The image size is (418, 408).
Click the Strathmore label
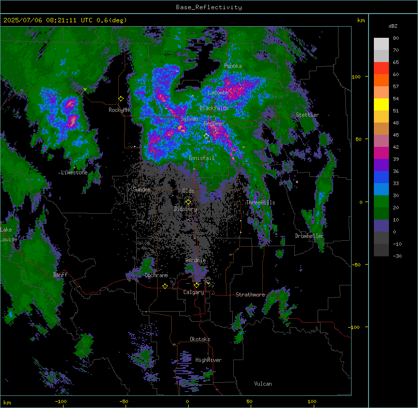[250, 295]
